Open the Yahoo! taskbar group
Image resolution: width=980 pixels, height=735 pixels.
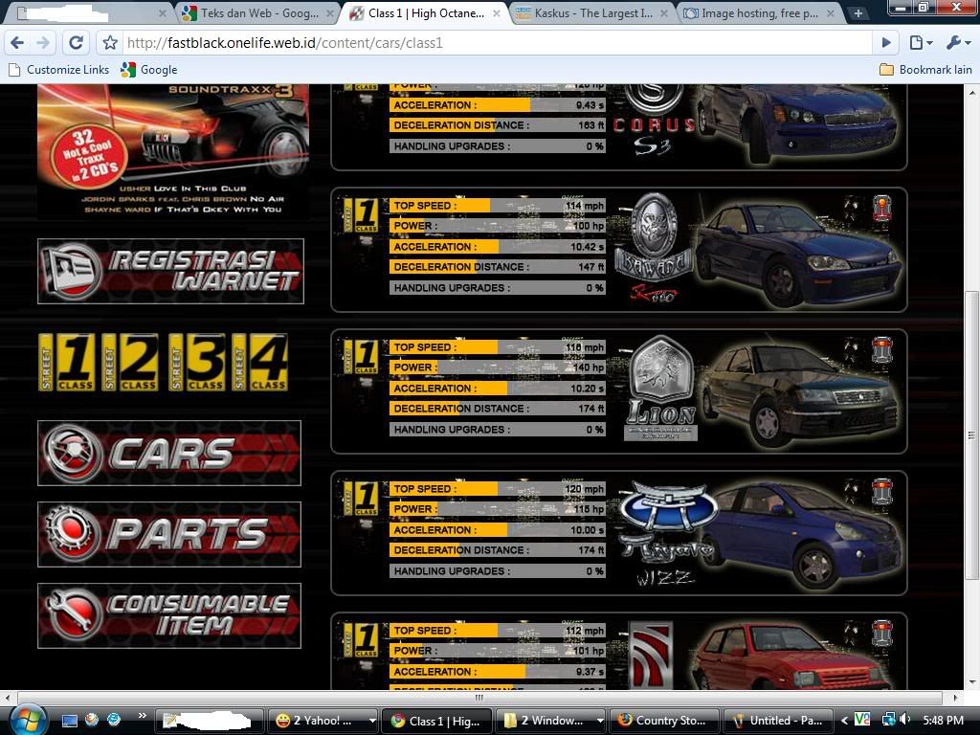click(323, 721)
